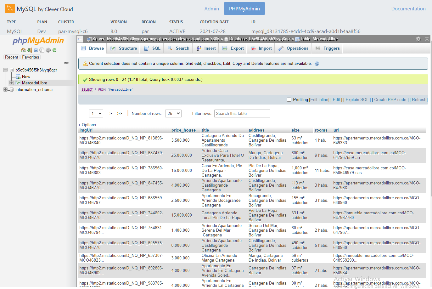This screenshot has width=432, height=289.
Task: Open navigation panel settings gear icon
Action: tap(48, 50)
